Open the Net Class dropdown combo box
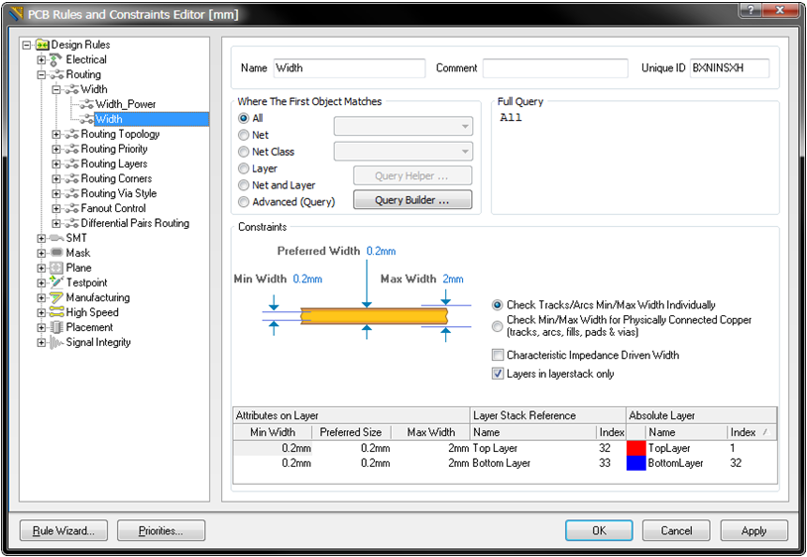The width and height of the screenshot is (807, 557). 403,152
